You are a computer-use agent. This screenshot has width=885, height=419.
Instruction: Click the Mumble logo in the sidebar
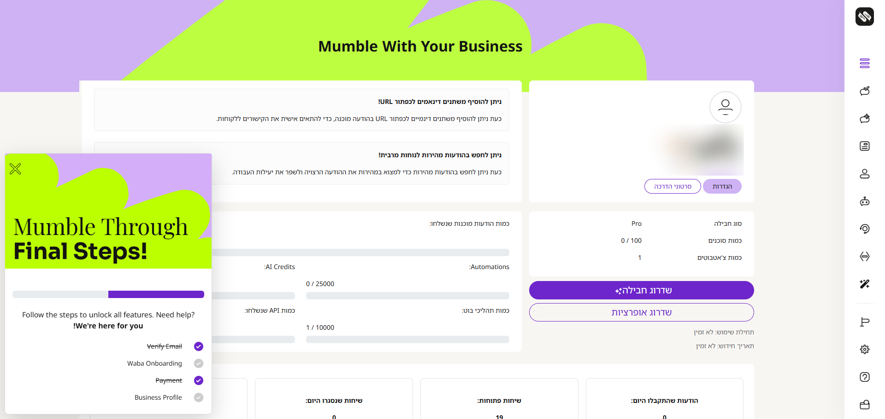click(864, 17)
